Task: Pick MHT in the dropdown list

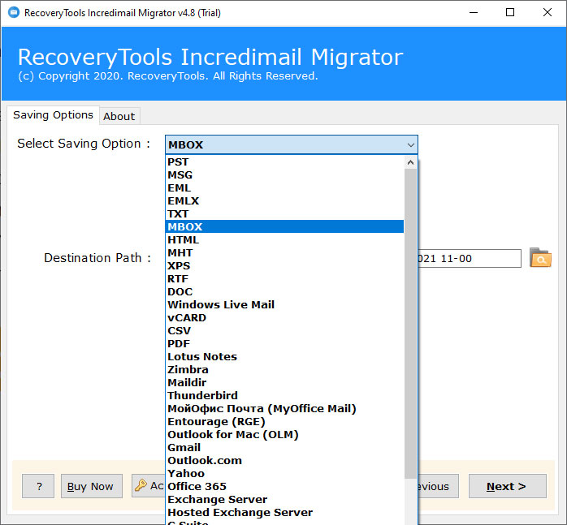Action: pos(284,252)
